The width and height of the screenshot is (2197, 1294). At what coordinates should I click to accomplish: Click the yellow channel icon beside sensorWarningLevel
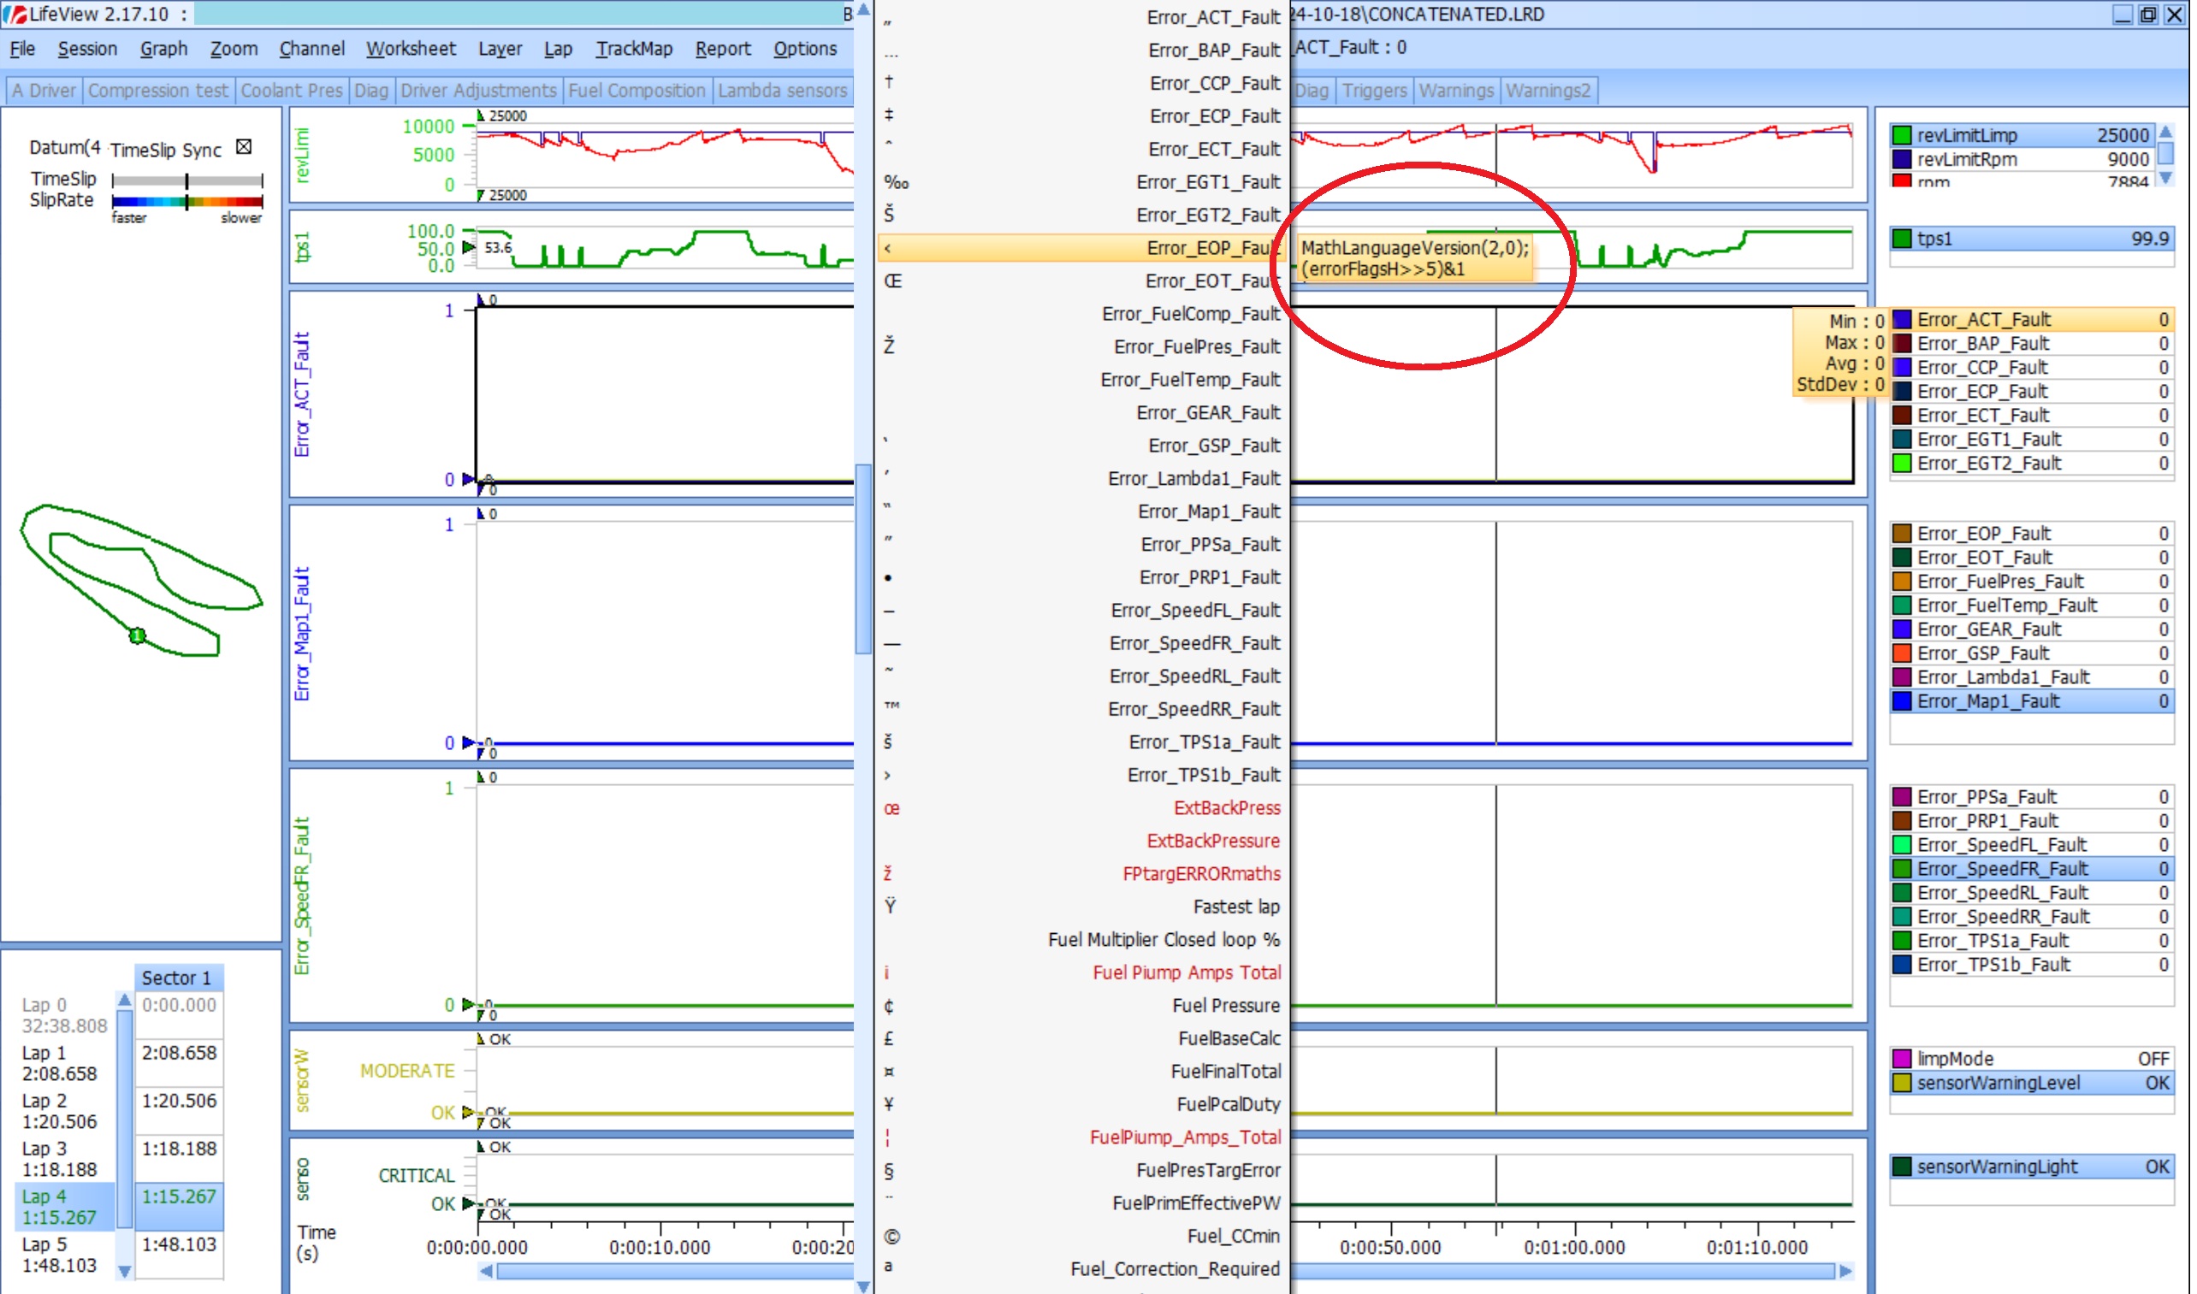coord(1901,1082)
